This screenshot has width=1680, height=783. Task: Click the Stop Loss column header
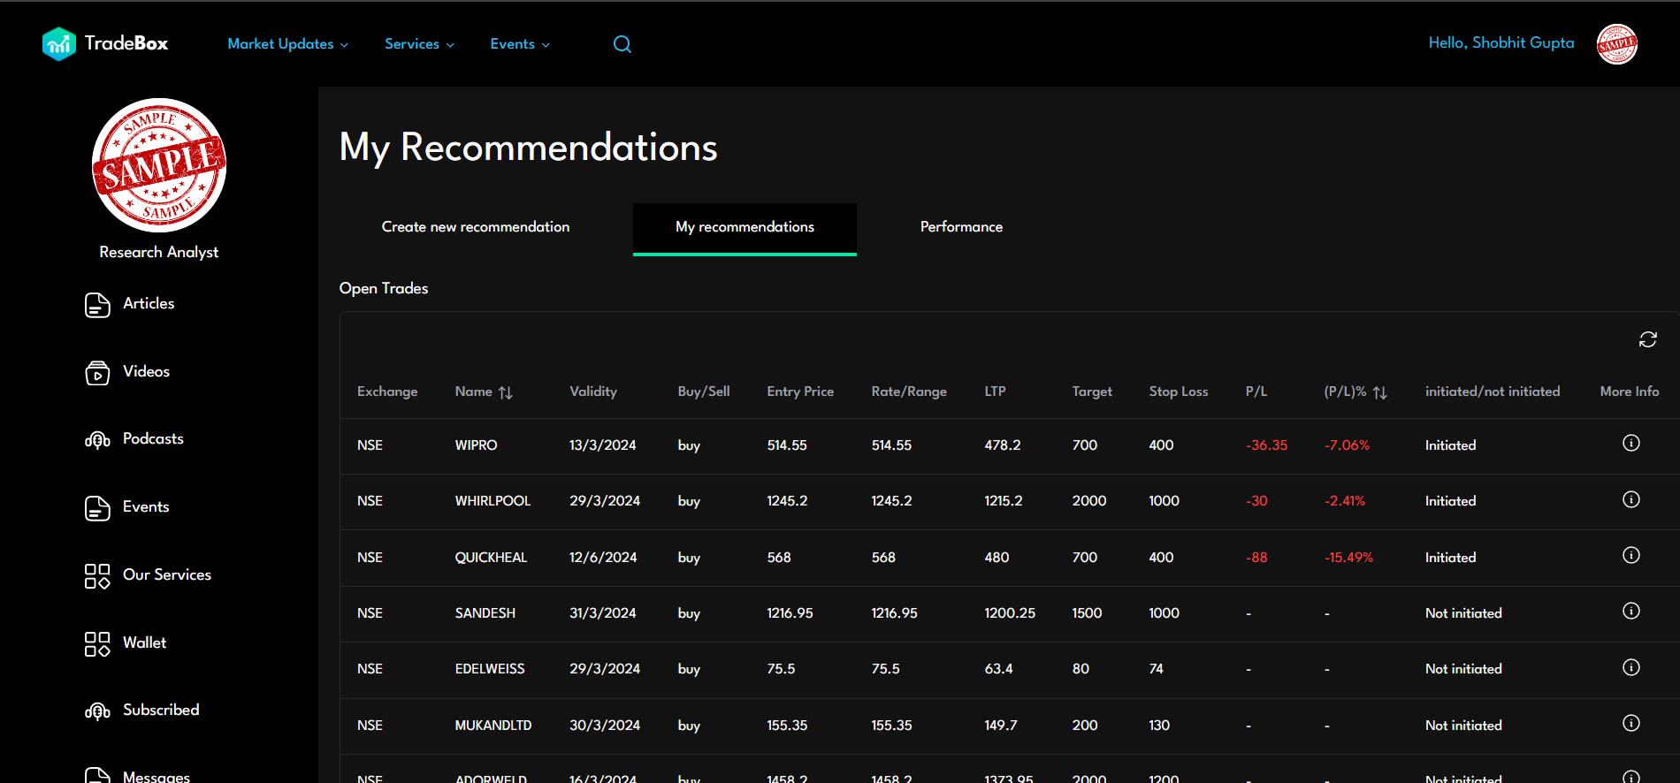tap(1179, 391)
